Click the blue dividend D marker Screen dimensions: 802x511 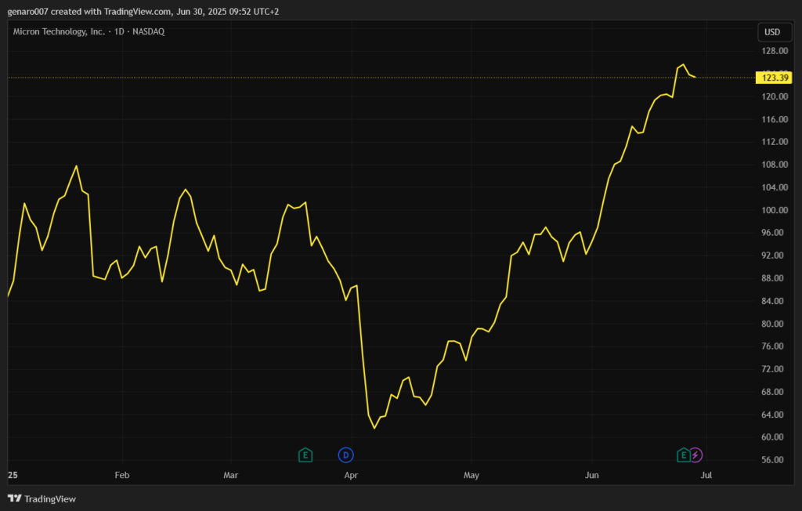pos(345,455)
